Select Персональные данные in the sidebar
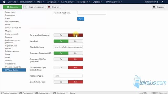The height and width of the screenshot is (94, 168). 11,47
